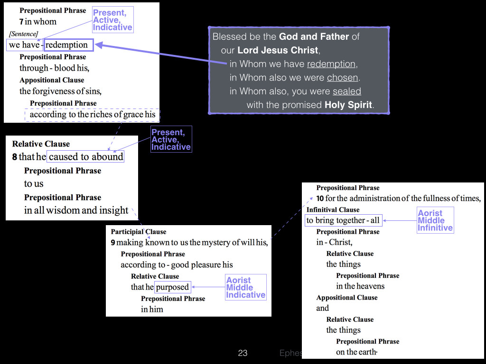Click the "Aorist Middle Indicative" label

tap(246, 288)
